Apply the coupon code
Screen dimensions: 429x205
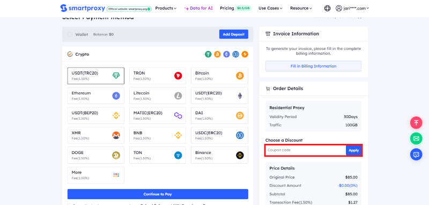pos(353,150)
